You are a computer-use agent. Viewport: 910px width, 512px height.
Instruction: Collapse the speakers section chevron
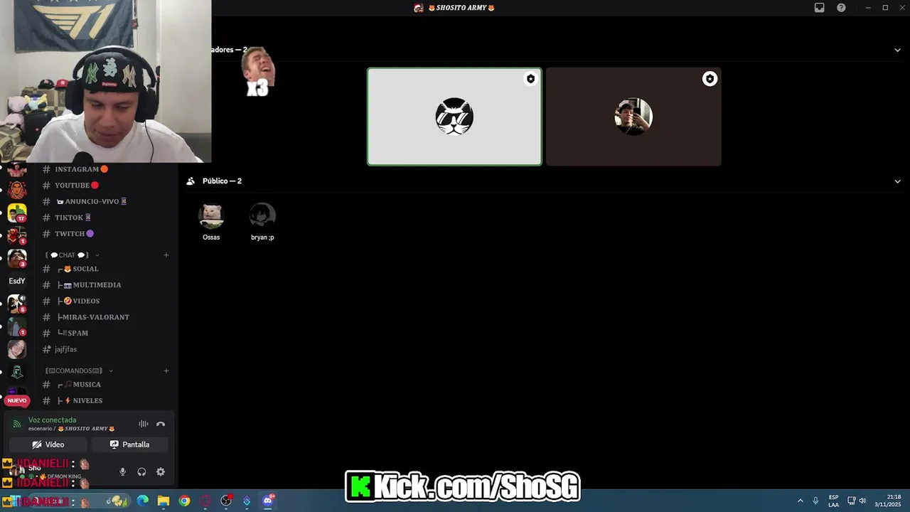point(897,50)
